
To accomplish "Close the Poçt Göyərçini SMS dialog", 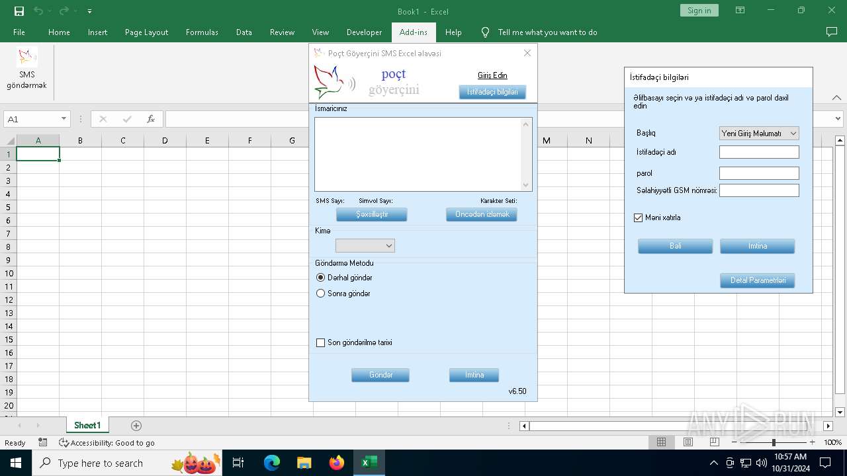I will point(527,53).
